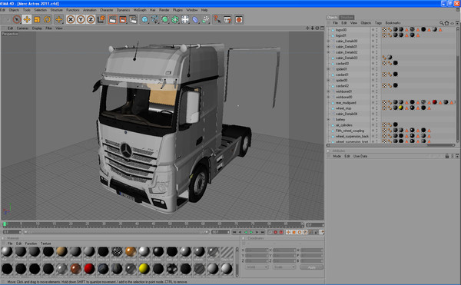Open the deformer objects icon
Screen dimensions: 461x285
point(185,20)
